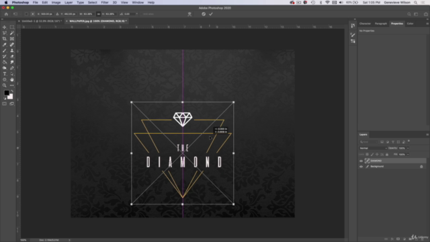430x242 pixels.
Task: Cancel the transform in options bar
Action: coord(204,14)
